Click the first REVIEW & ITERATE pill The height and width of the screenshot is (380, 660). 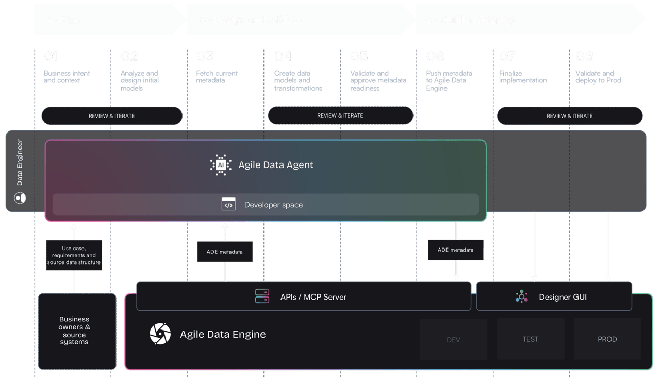[111, 115]
